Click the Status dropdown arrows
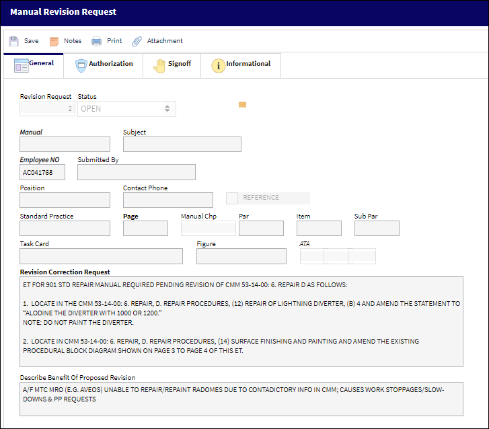The image size is (489, 429). click(x=167, y=108)
